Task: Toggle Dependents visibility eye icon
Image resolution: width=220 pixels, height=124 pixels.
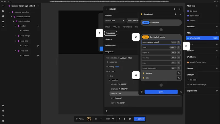Action: click(x=217, y=91)
